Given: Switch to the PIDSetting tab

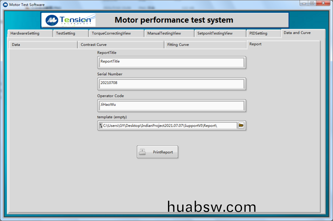Looking at the screenshot, I should click(258, 33).
